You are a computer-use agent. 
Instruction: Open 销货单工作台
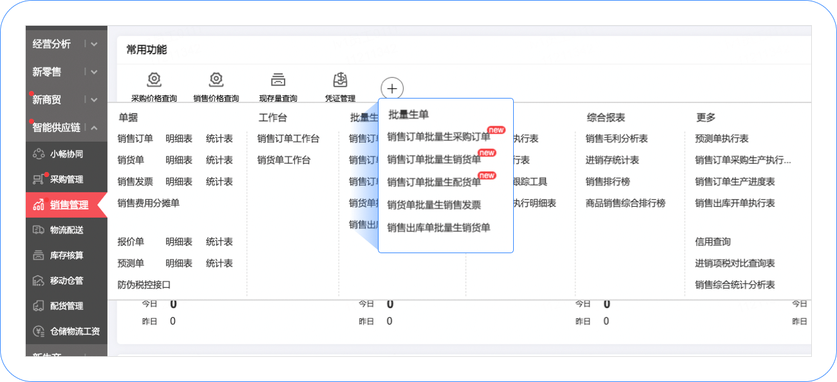tap(284, 160)
